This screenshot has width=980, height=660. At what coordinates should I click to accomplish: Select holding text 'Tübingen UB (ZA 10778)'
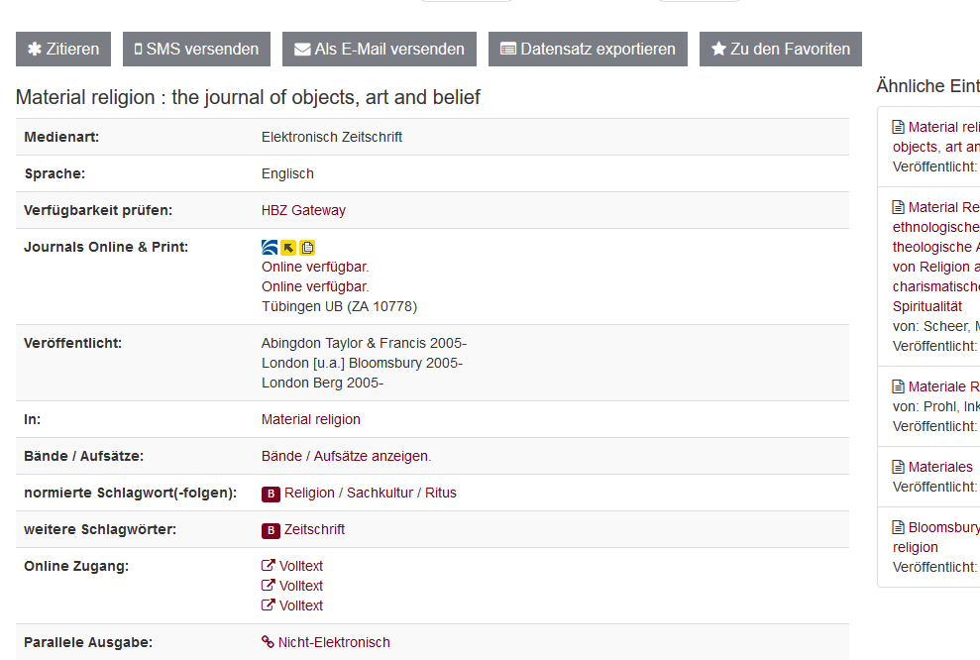(339, 307)
